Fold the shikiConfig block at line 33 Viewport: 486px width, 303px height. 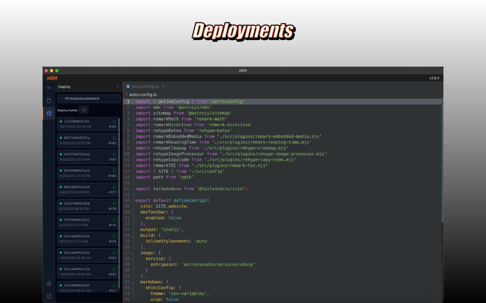pyautogui.click(x=132, y=288)
